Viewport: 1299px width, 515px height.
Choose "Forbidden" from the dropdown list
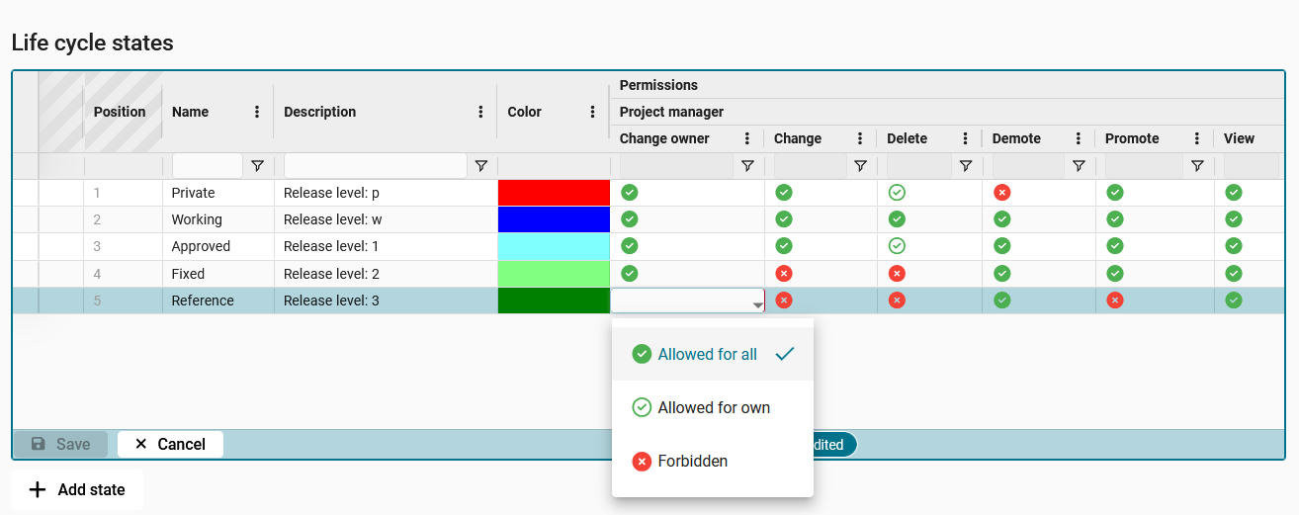pyautogui.click(x=692, y=461)
